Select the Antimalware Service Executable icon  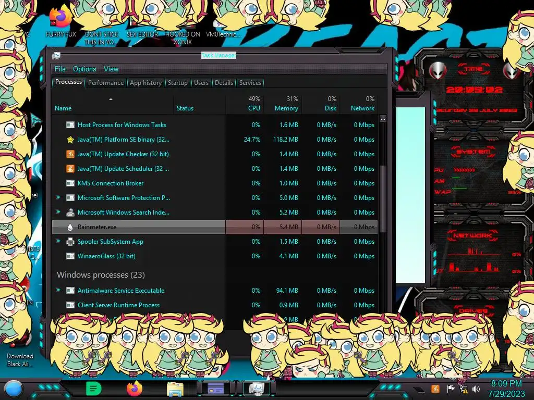coord(70,291)
